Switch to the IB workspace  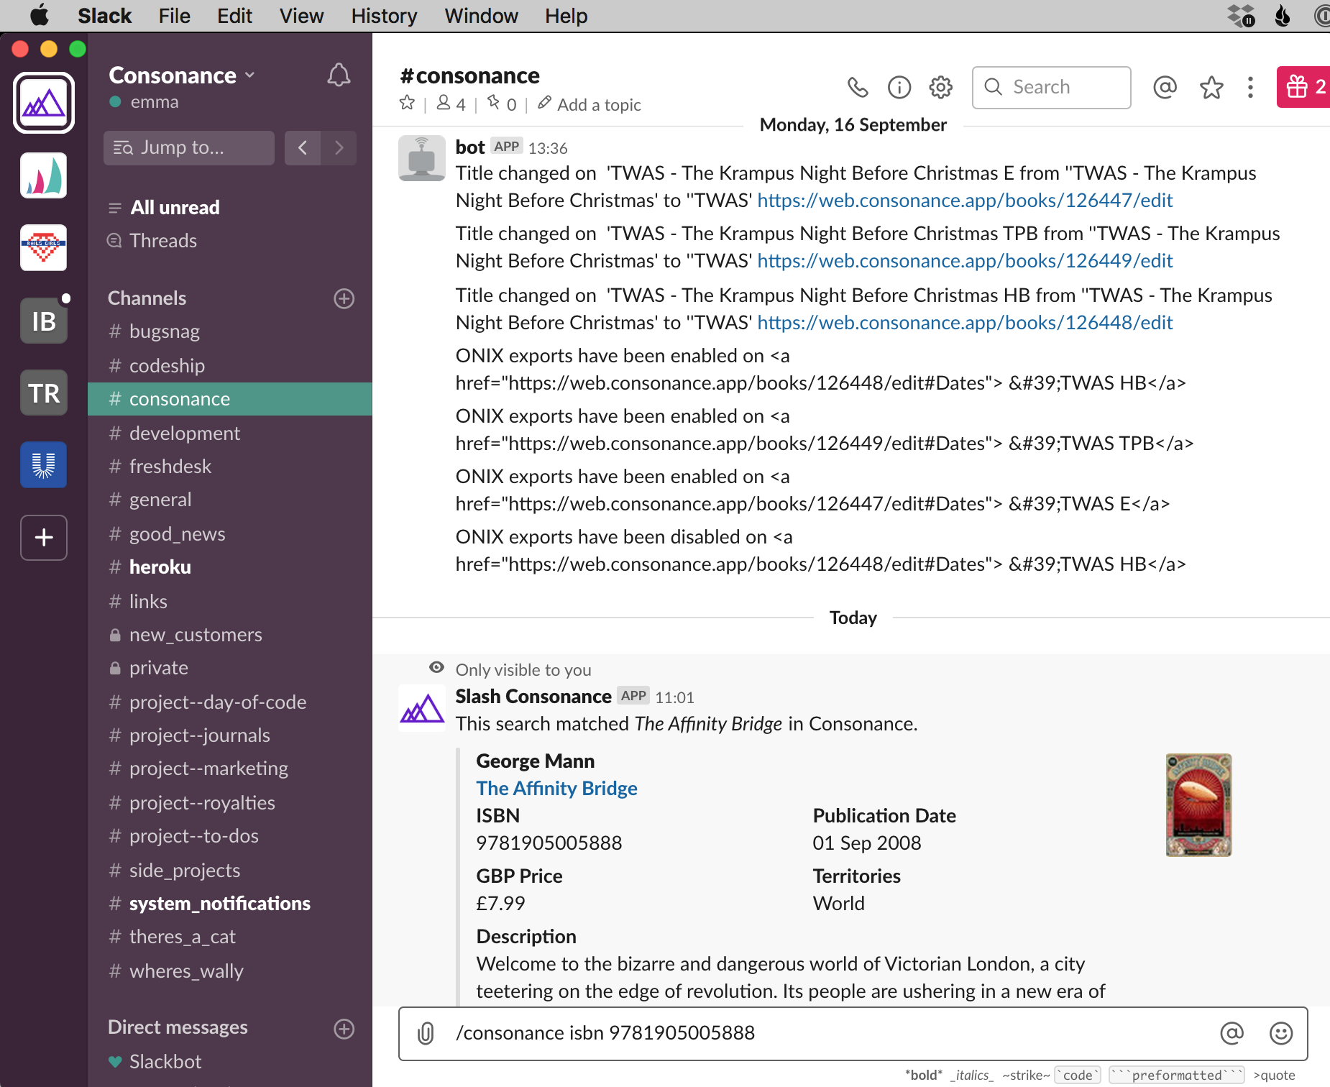click(x=44, y=321)
